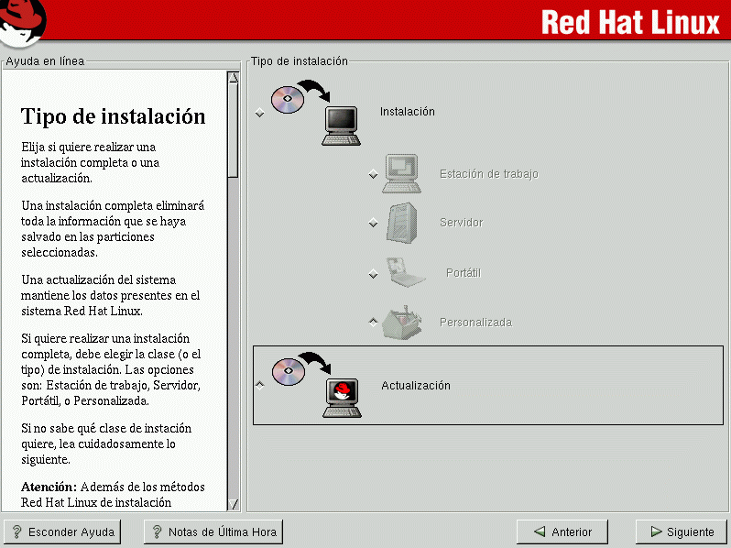Select the Instalación radio button
Image resolution: width=731 pixels, height=548 pixels.
(x=259, y=113)
